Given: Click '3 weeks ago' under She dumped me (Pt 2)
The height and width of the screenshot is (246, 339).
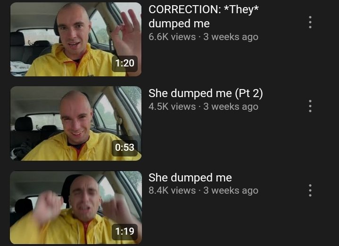Looking at the screenshot, I should click(231, 107).
